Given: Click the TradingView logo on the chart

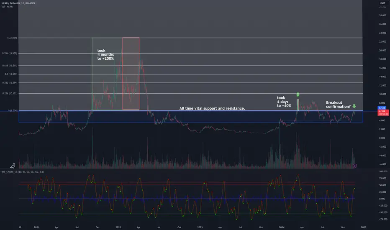Looking at the screenshot, I should 13,166.
